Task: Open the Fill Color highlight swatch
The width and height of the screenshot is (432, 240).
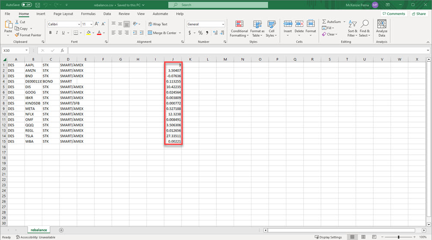Action: [89, 33]
